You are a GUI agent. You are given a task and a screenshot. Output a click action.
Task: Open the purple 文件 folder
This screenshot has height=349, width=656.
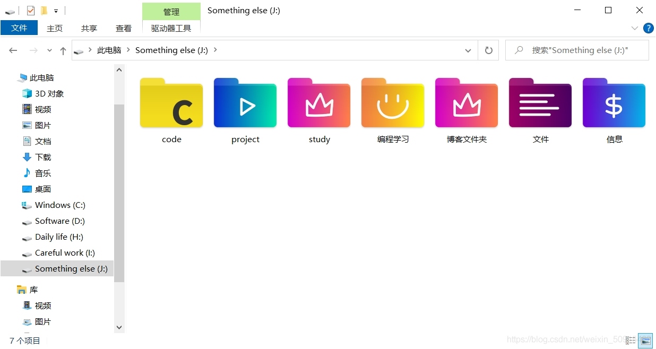[540, 103]
